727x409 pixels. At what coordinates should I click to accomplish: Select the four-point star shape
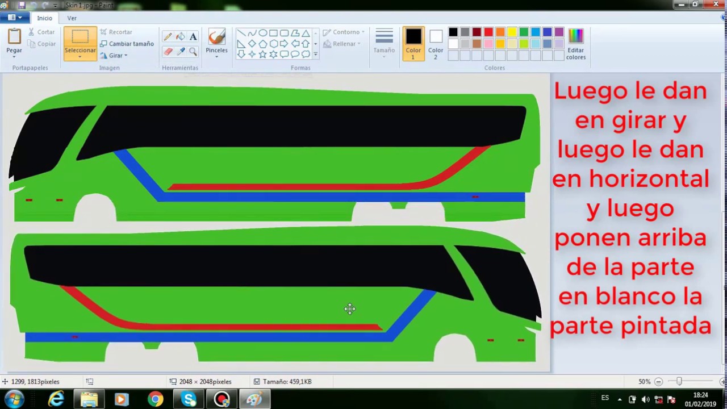click(252, 55)
